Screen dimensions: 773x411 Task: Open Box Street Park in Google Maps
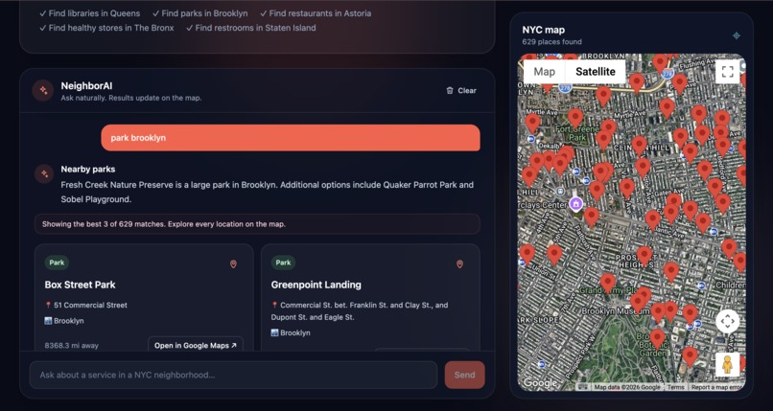click(196, 346)
